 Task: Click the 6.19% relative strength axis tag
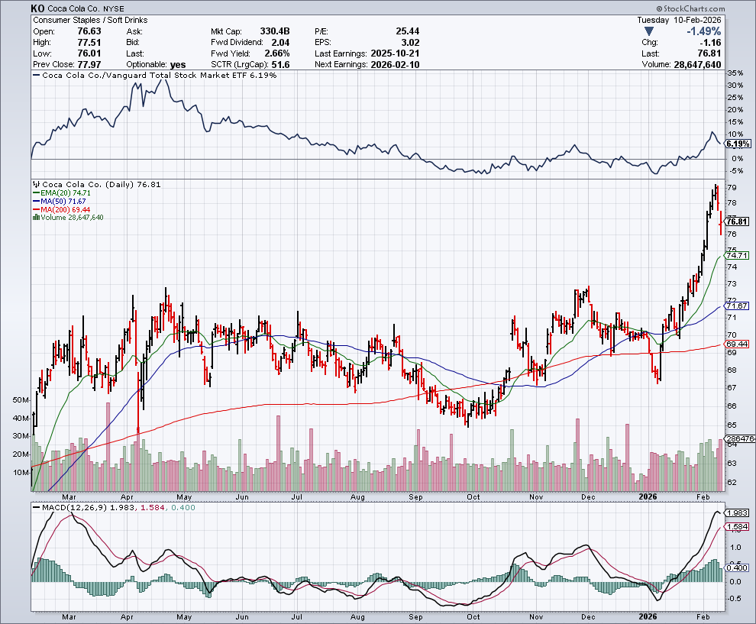coord(737,144)
